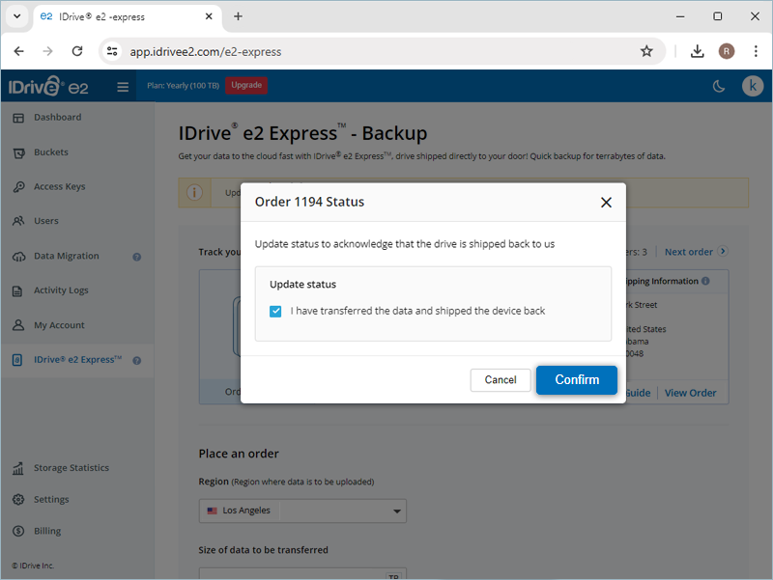
Task: Open help icon beside Data Migration
Action: click(x=137, y=257)
